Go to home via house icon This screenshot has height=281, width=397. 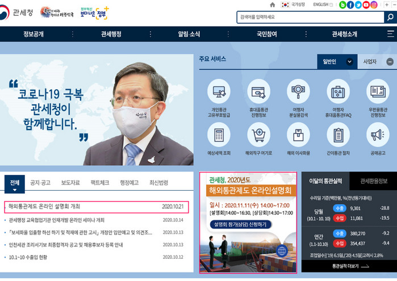pos(272,5)
